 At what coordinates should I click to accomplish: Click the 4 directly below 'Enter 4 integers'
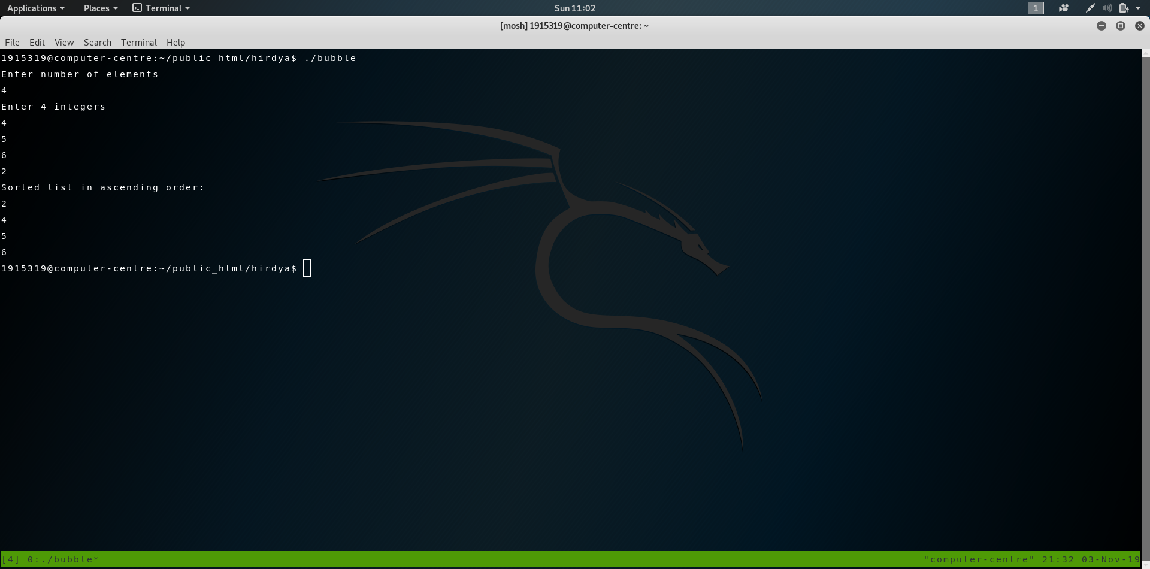coord(4,123)
